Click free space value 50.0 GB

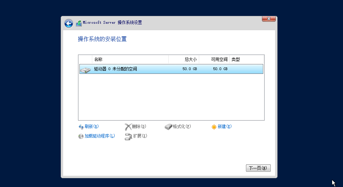coord(220,69)
